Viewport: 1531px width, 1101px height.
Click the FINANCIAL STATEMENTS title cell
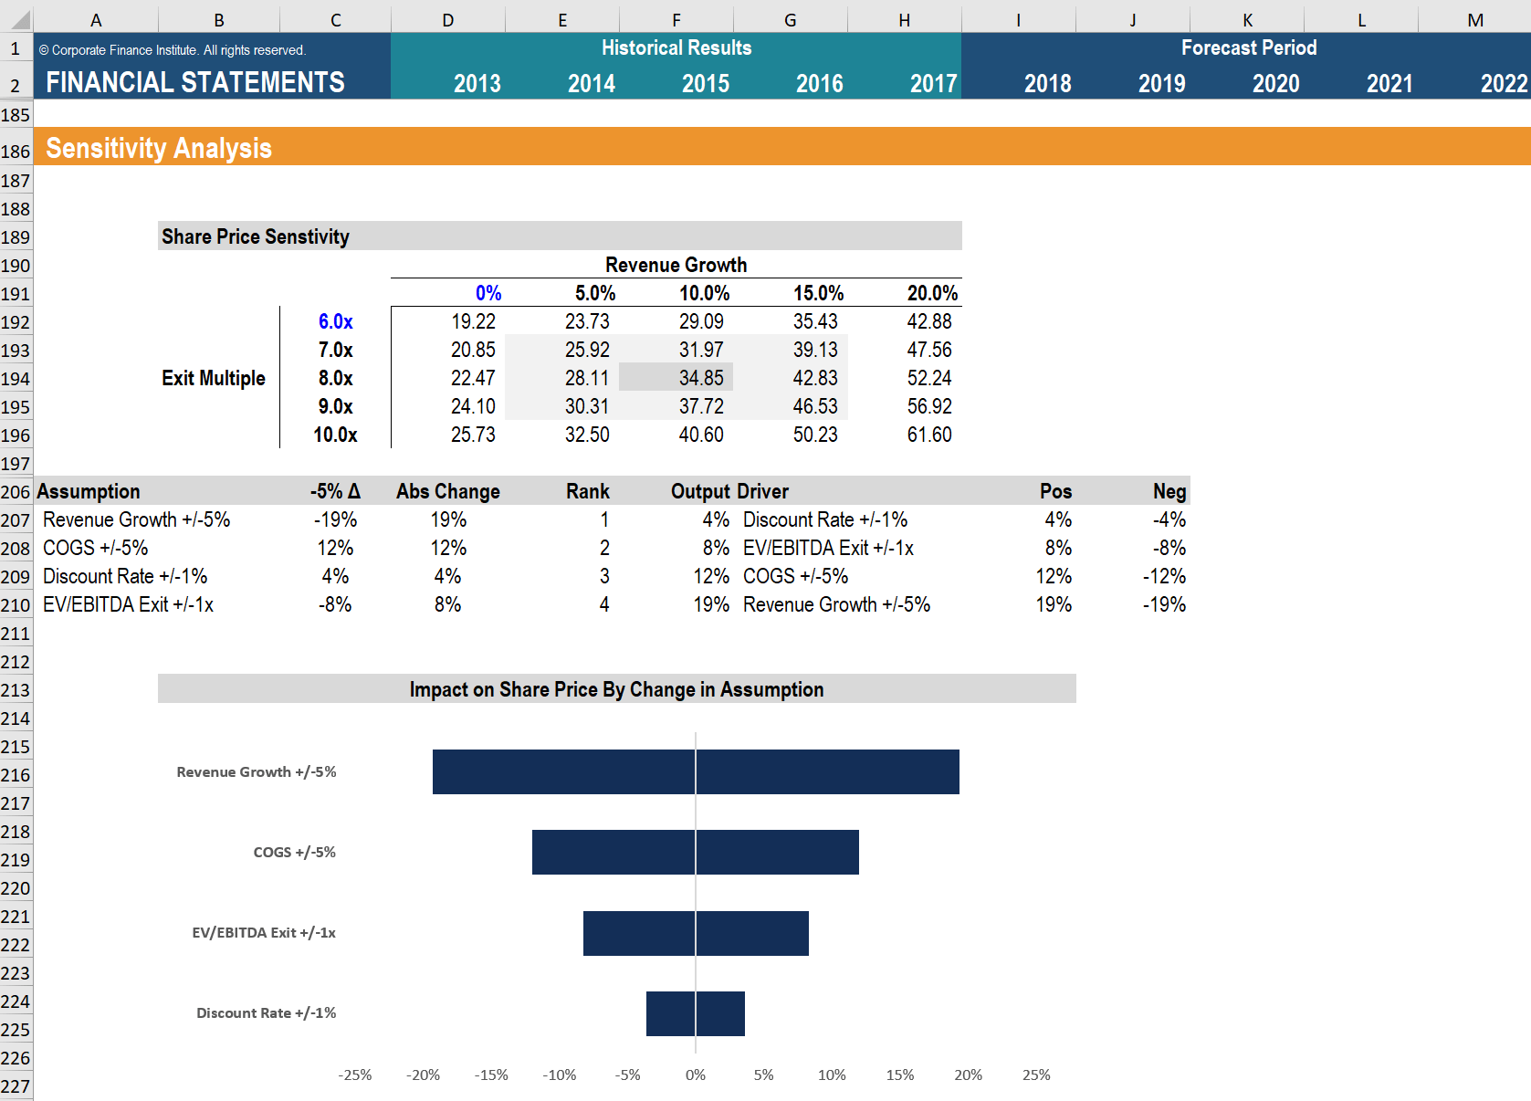pyautogui.click(x=195, y=82)
